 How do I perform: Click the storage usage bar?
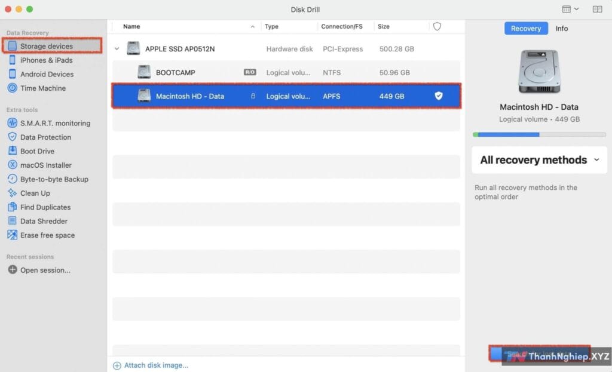(540, 134)
